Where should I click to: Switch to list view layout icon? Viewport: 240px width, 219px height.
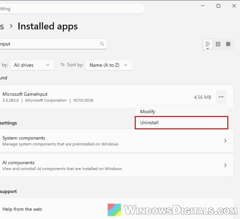click(207, 44)
